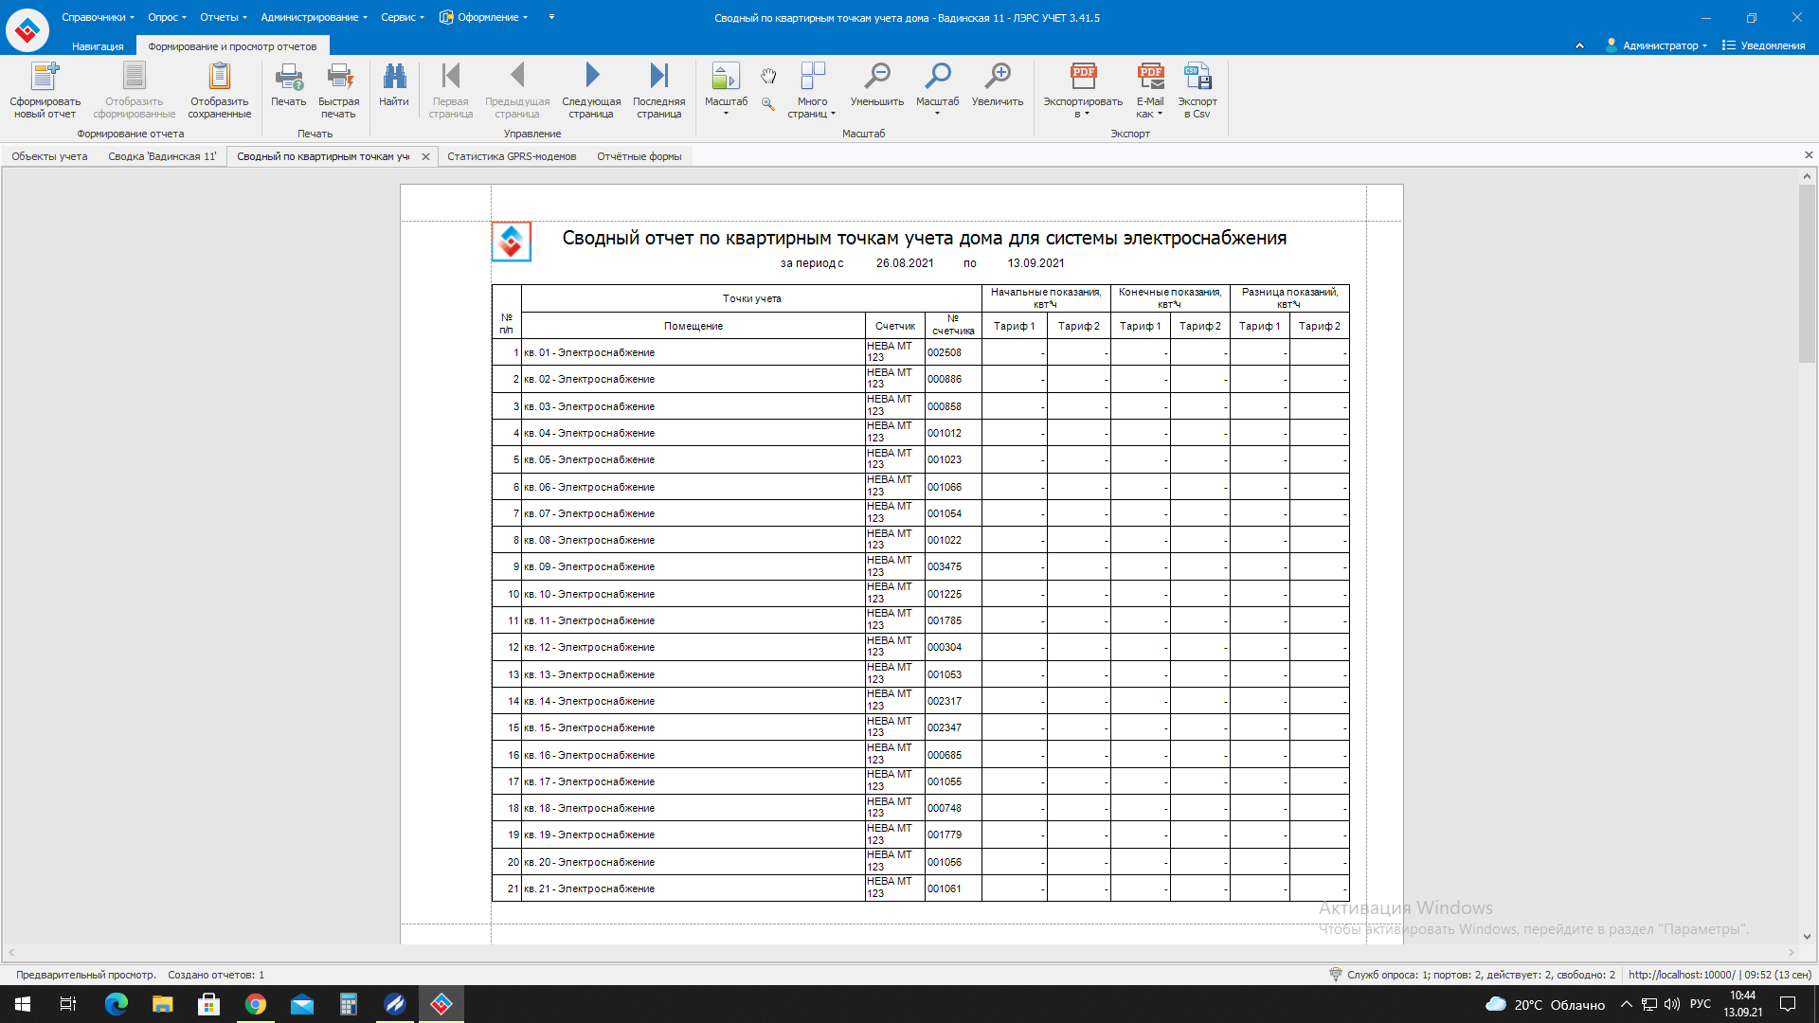Switch to Сводка 'Вадинская 11' tab
This screenshot has width=1819, height=1023.
[x=162, y=156]
